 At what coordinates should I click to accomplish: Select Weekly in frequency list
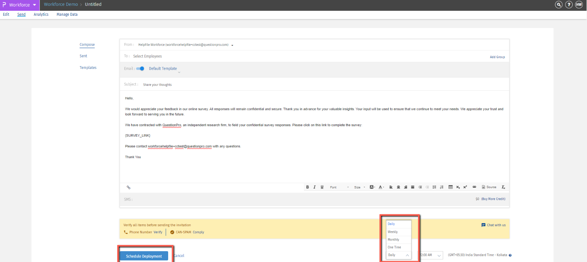click(399, 232)
